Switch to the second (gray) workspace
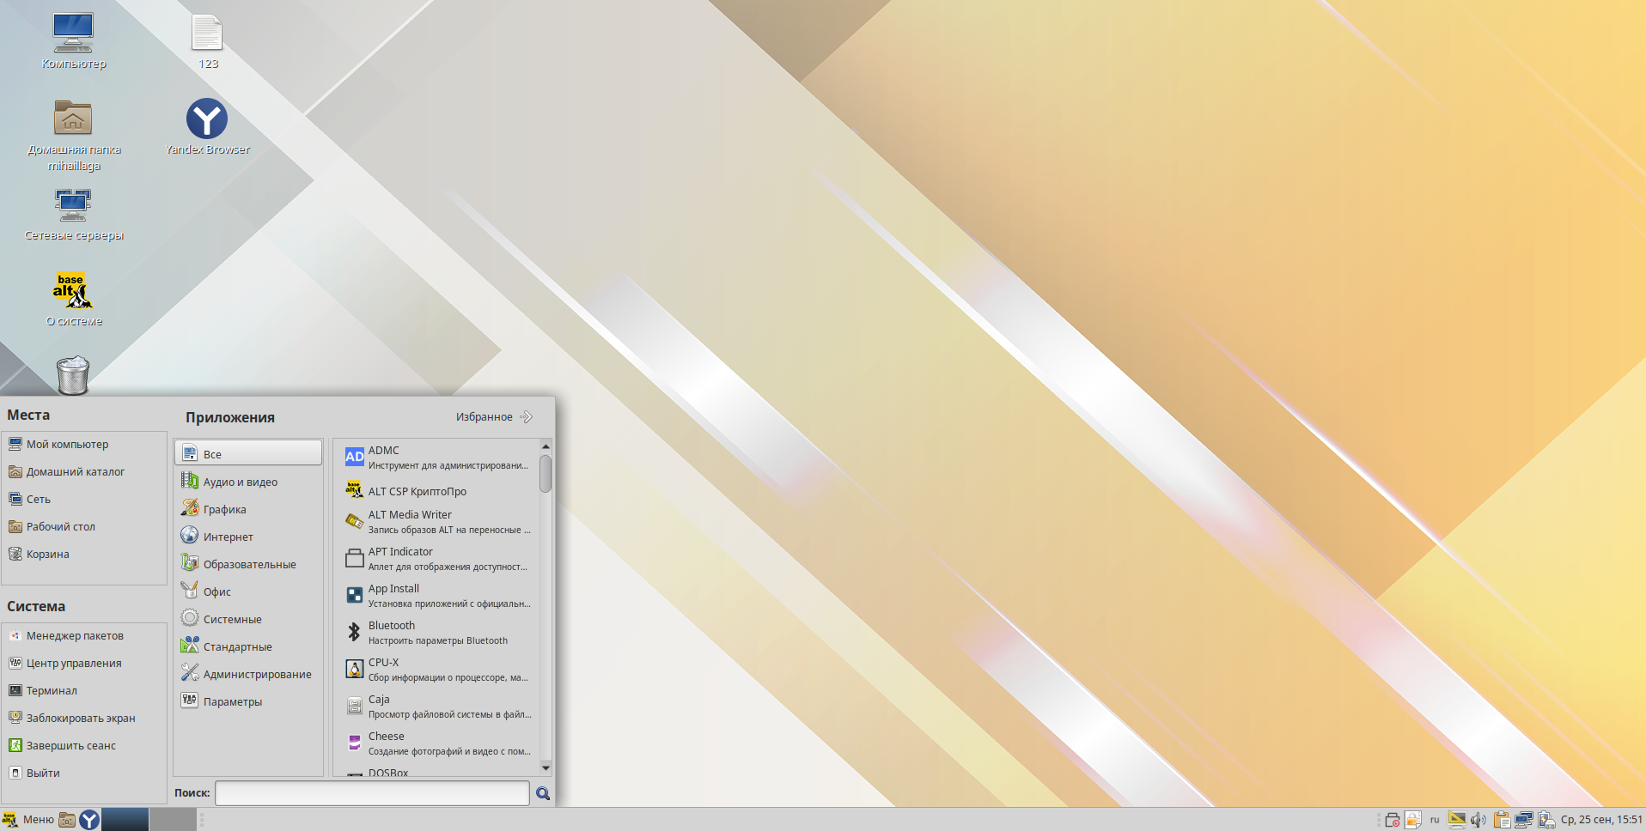 (x=173, y=820)
